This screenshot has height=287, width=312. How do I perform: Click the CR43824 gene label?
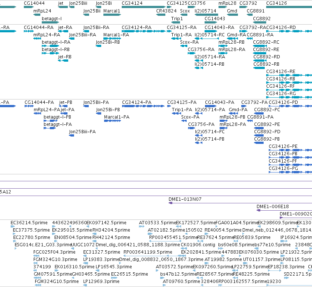tap(166, 11)
